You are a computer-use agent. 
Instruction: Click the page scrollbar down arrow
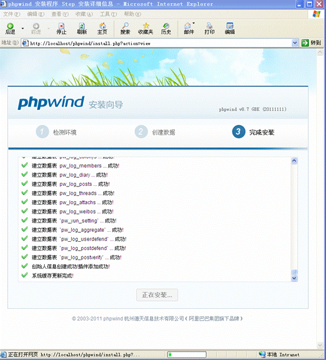tap(320, 345)
